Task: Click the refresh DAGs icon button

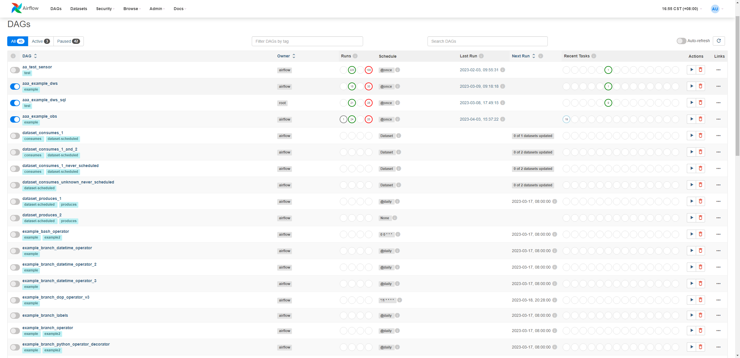Action: pyautogui.click(x=719, y=41)
